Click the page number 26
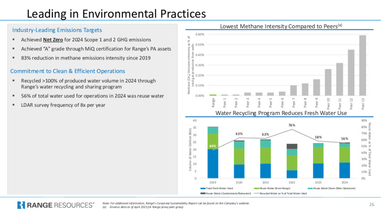Image resolution: width=381 pixels, height=214 pixels. (371, 204)
